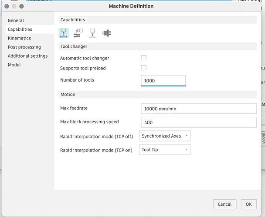Click the Number of tools label

coord(77,80)
